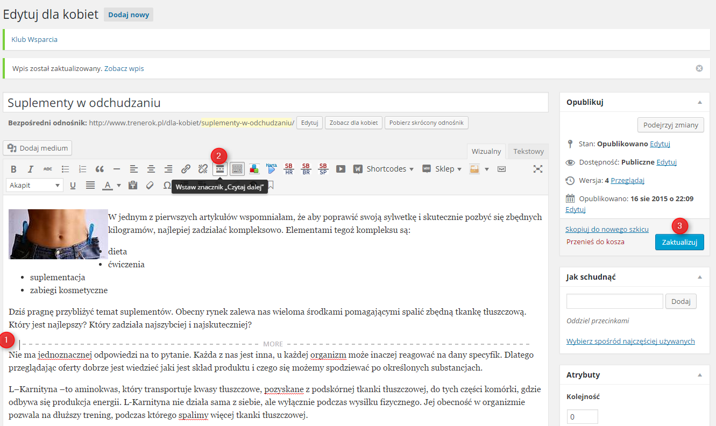The width and height of the screenshot is (716, 426).
Task: Click the Dodaj medium button
Action: [x=37, y=148]
